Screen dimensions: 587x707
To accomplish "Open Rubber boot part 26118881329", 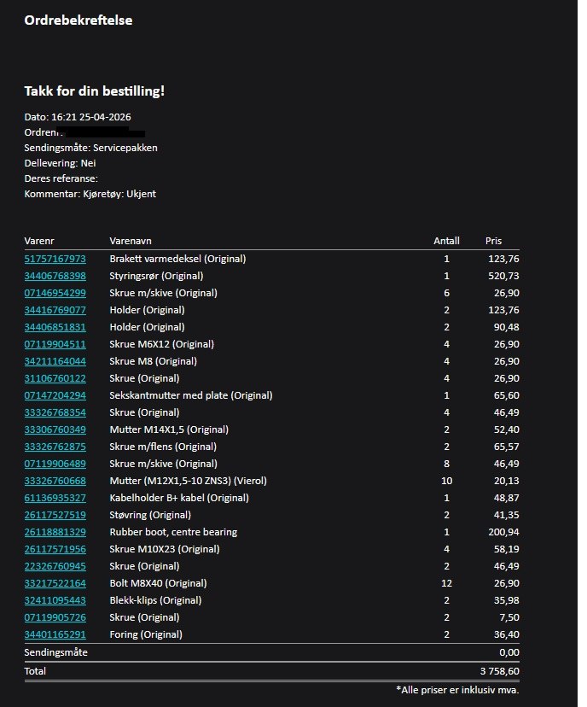I will click(55, 532).
